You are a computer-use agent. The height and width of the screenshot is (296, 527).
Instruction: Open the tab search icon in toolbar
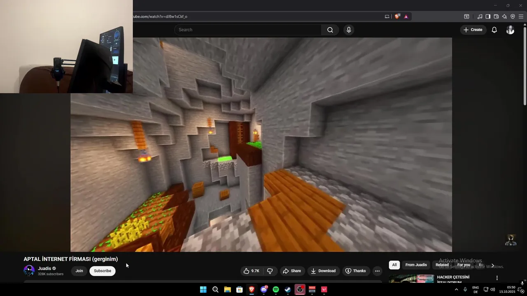click(x=466, y=16)
